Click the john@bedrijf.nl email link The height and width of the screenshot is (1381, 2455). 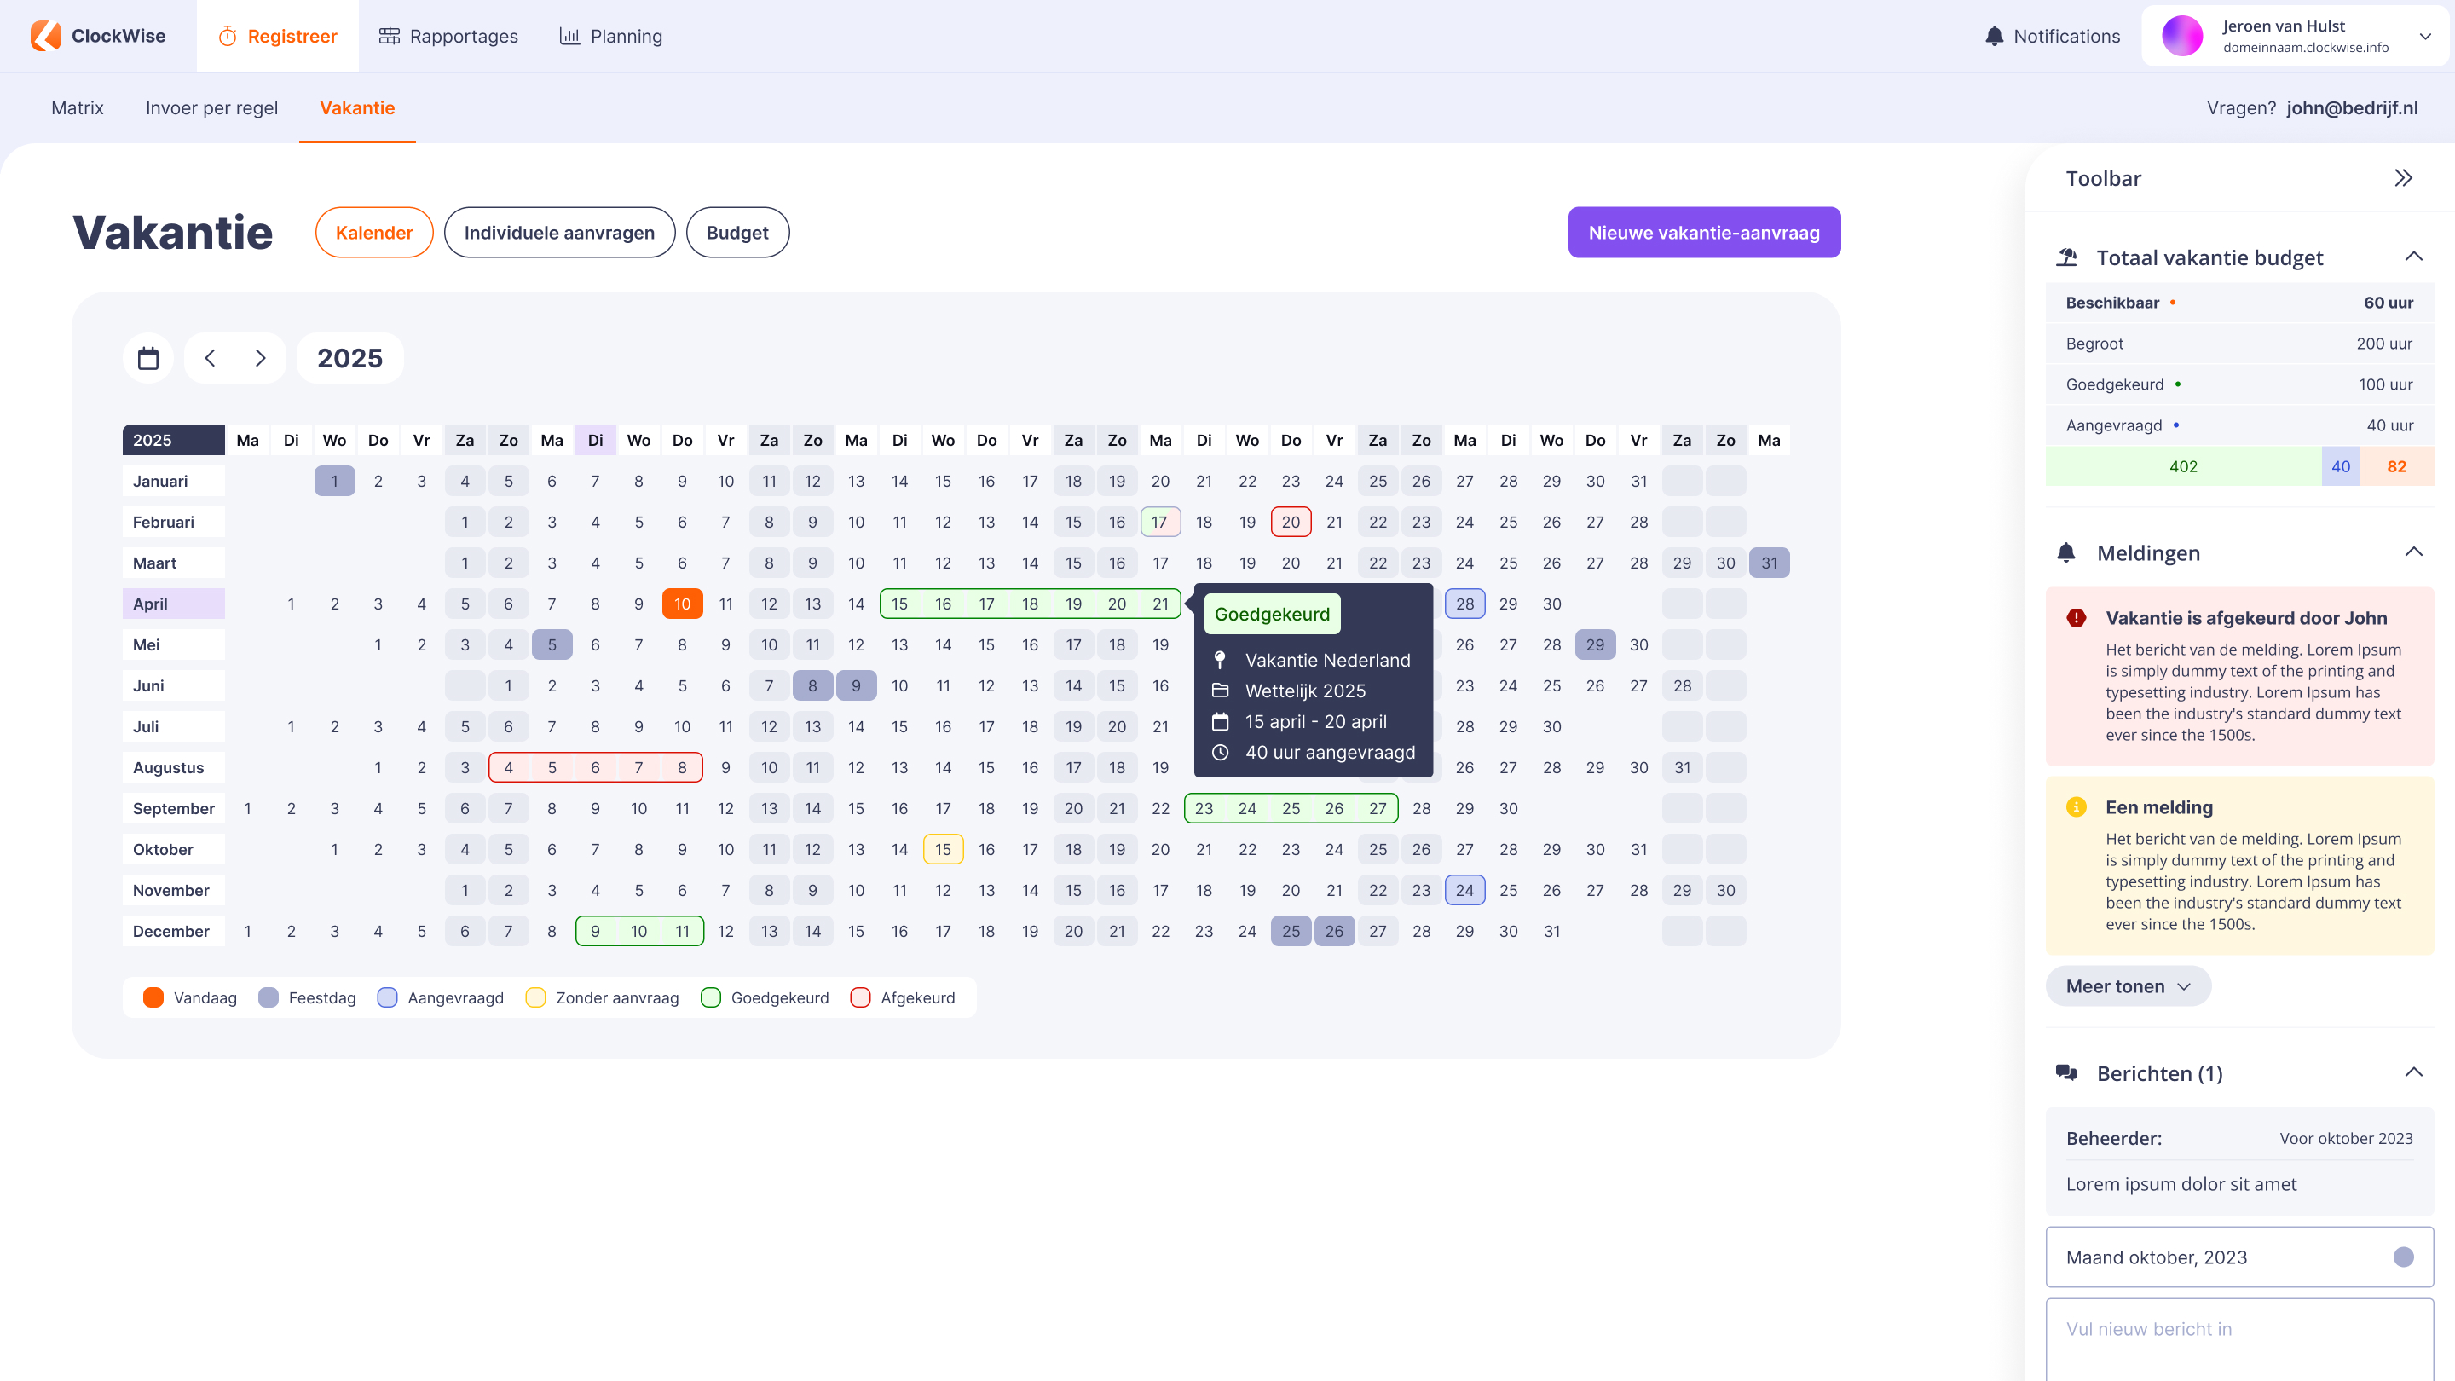tap(2351, 107)
